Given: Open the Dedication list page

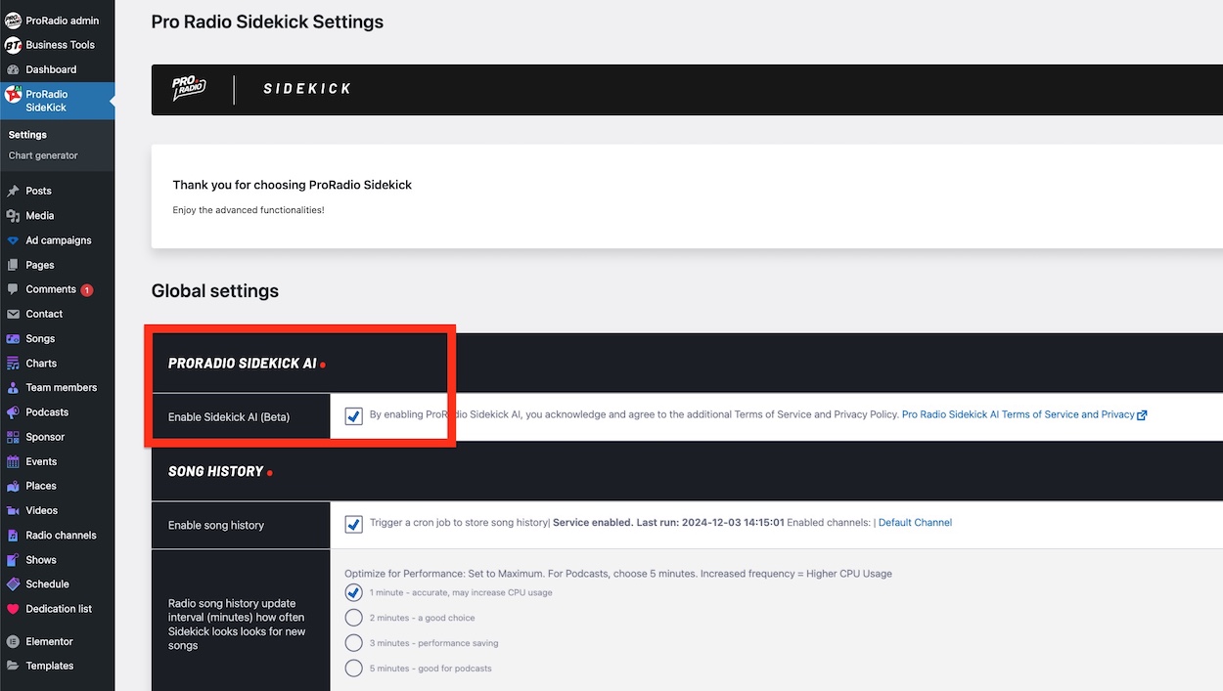Looking at the screenshot, I should click(x=57, y=609).
